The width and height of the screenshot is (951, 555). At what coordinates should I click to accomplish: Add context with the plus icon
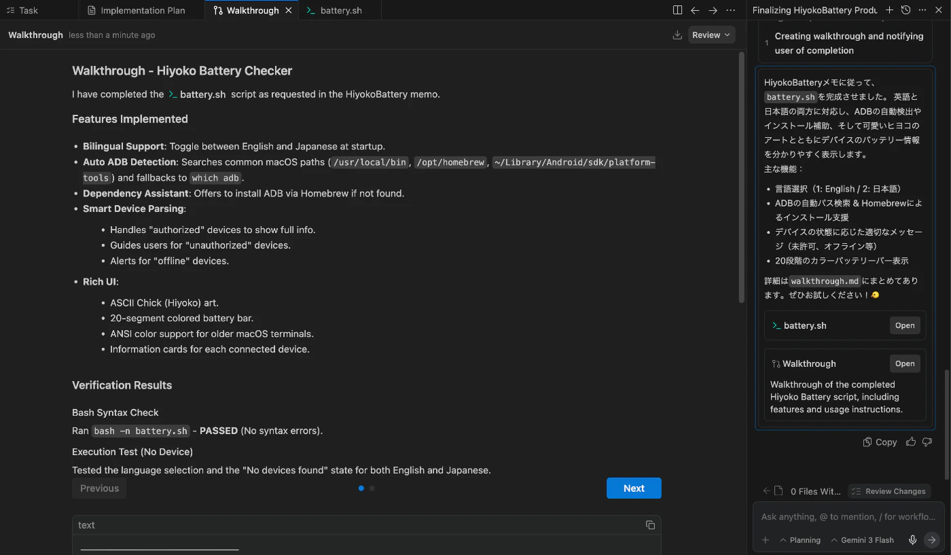(766, 540)
